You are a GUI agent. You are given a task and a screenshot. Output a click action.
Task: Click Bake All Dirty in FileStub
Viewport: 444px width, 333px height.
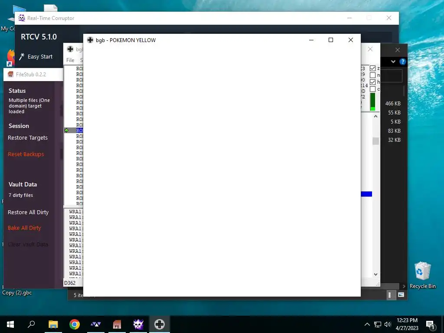[x=24, y=228]
